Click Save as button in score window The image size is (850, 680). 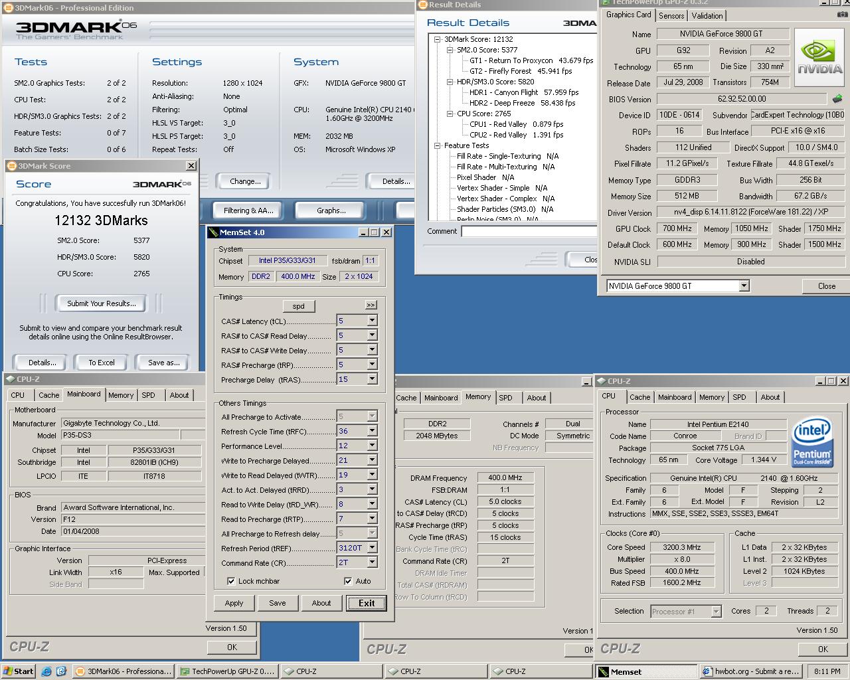[x=164, y=363]
